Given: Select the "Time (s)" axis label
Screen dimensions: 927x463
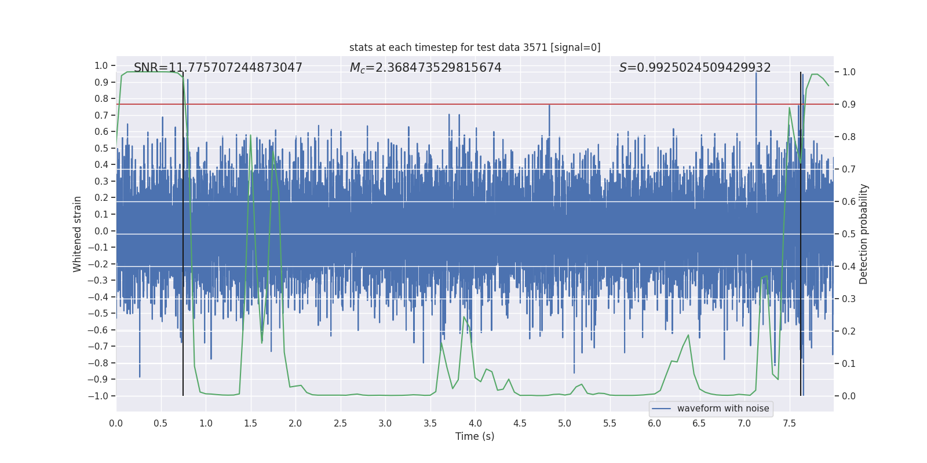Looking at the screenshot, I should 475,436.
